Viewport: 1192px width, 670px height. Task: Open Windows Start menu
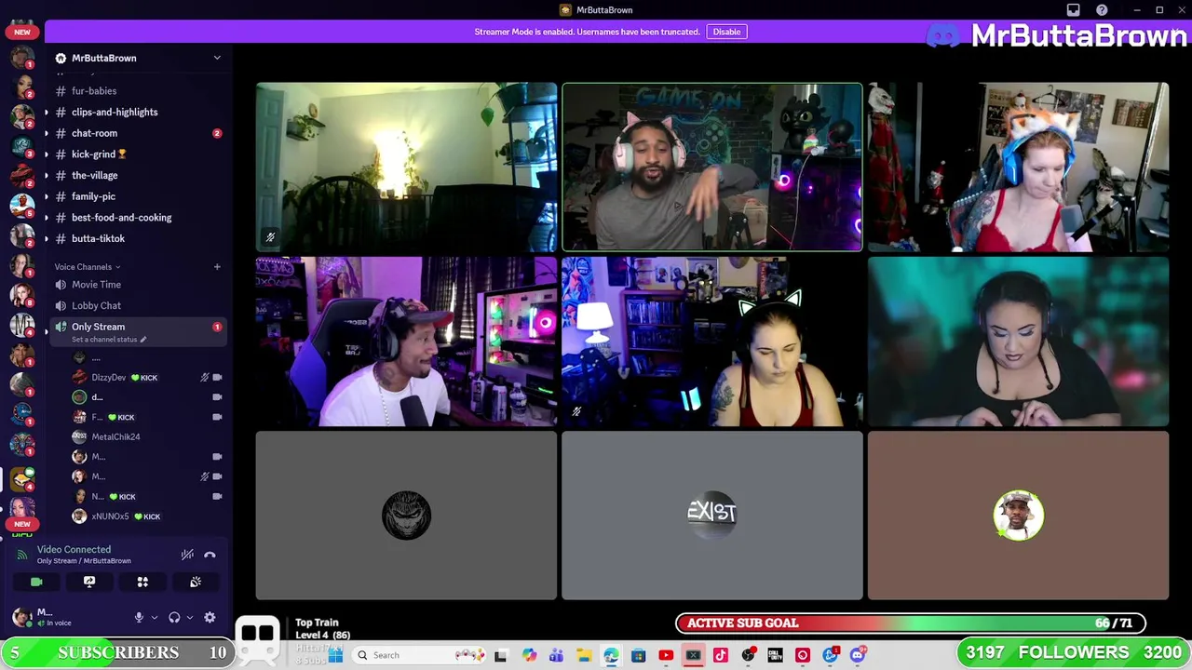(336, 655)
